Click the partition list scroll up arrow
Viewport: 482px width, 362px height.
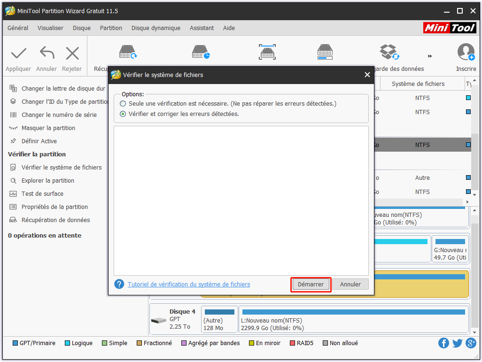tap(474, 80)
